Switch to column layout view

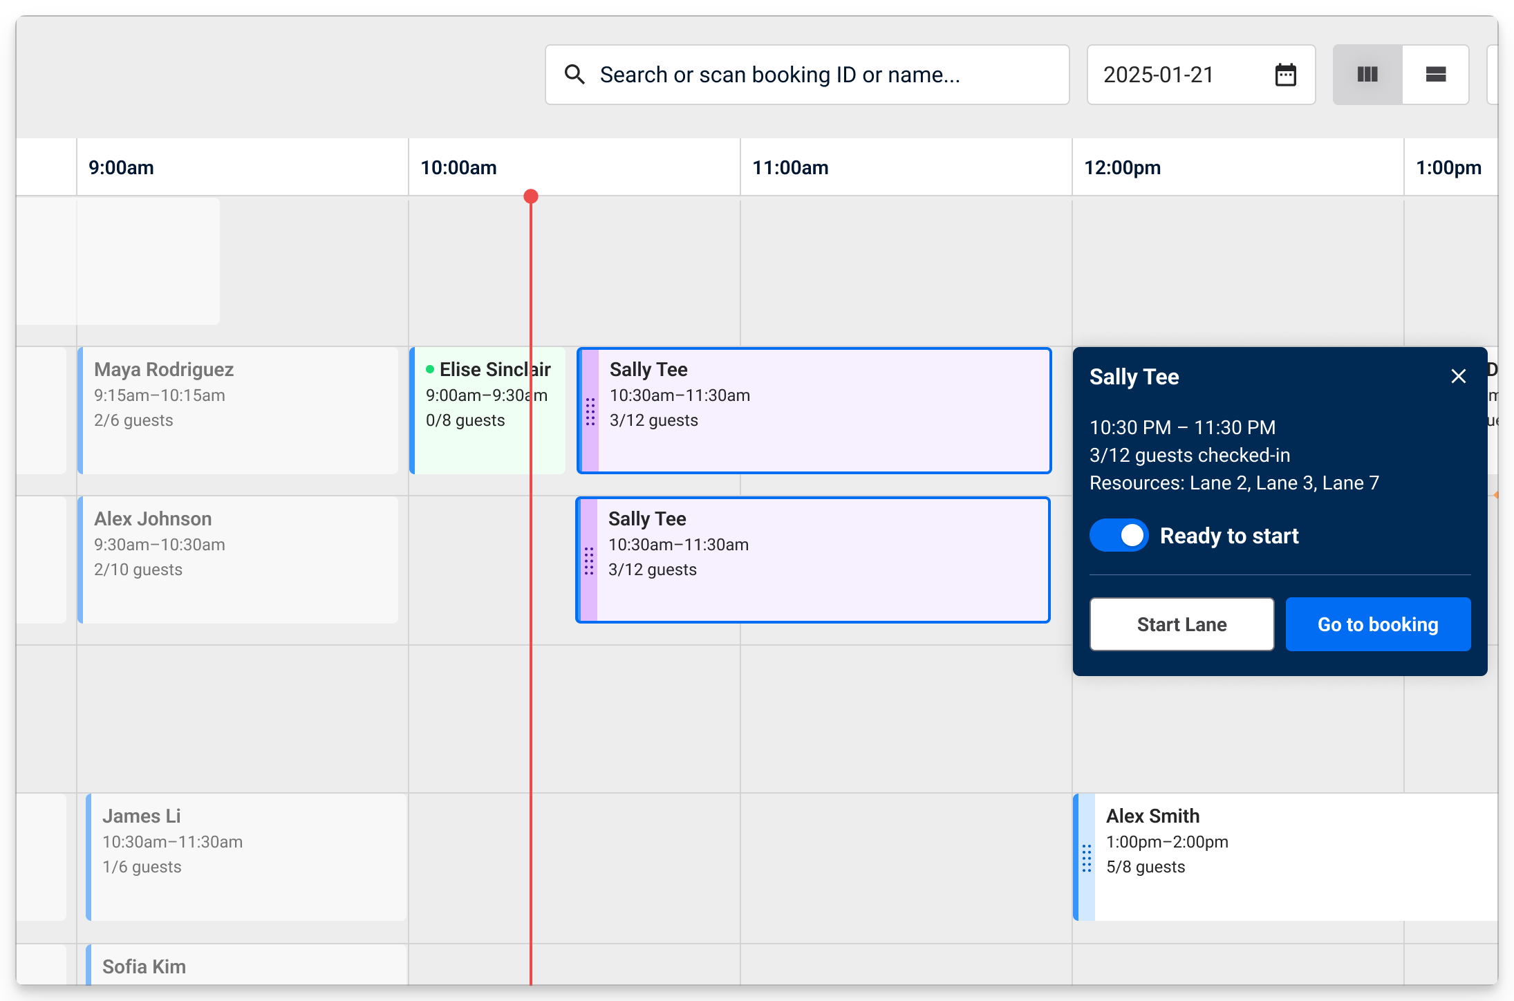(1367, 75)
